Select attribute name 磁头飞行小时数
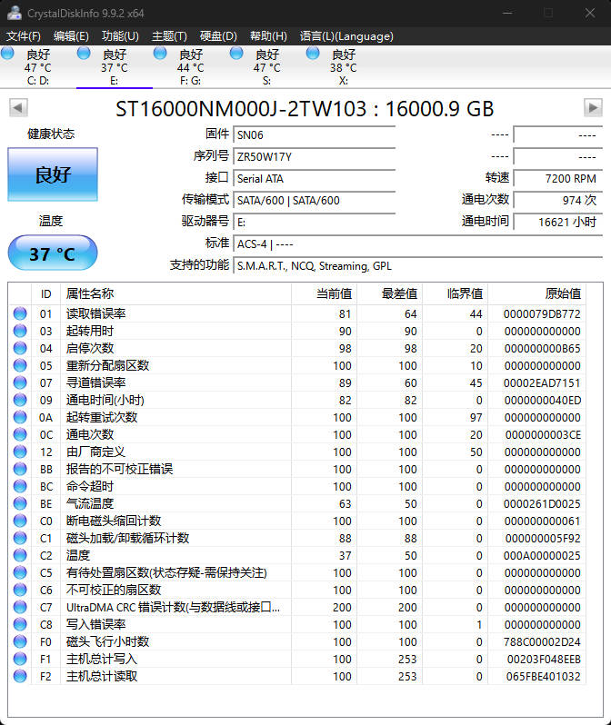 click(107, 641)
